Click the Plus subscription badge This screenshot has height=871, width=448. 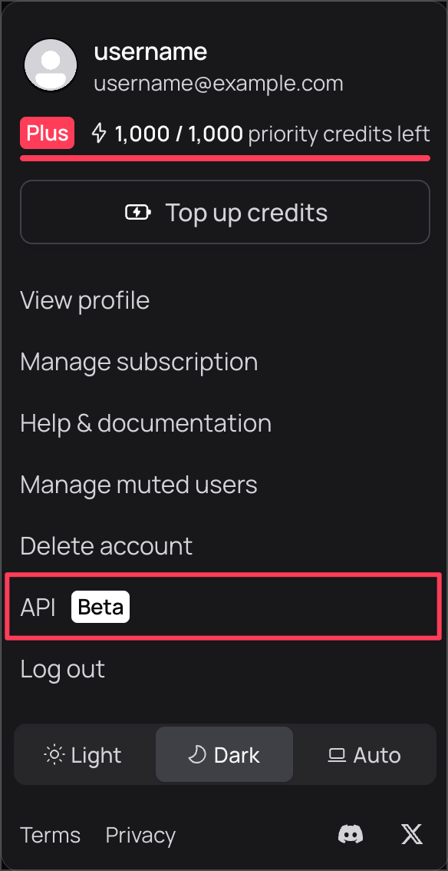(x=47, y=133)
